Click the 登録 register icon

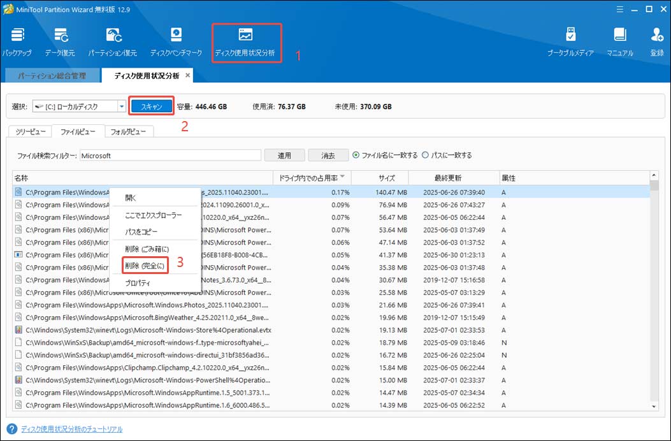[x=657, y=43]
